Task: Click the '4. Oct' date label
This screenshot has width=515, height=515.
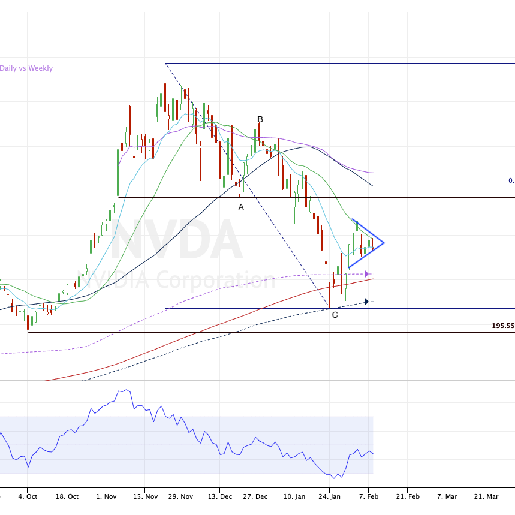Action: coord(28,497)
